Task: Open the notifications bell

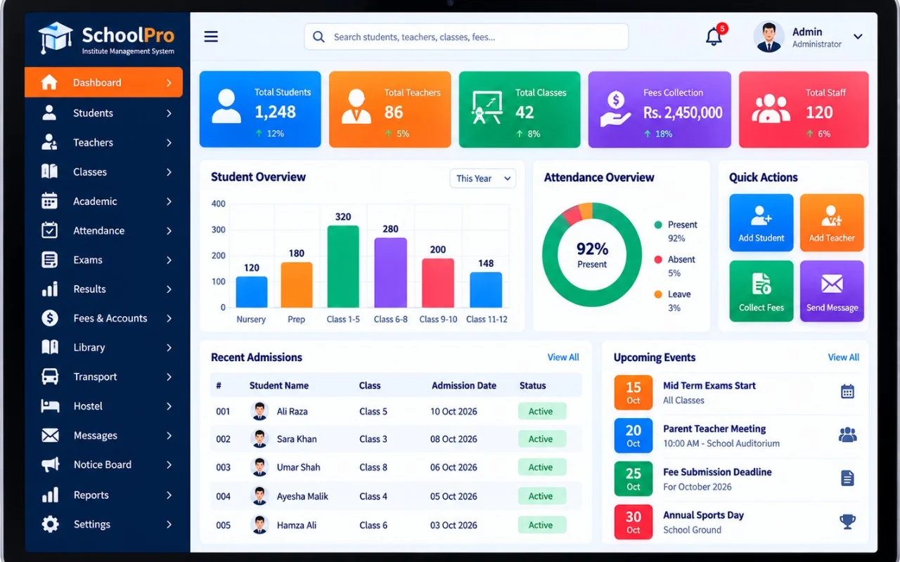Action: point(714,37)
